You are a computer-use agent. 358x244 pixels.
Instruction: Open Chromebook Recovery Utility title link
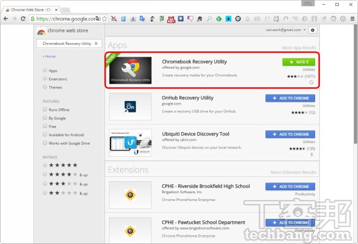(195, 62)
